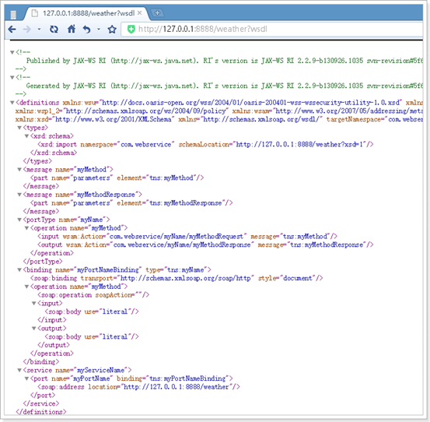Collapse the portType myName element

[x=19, y=220]
